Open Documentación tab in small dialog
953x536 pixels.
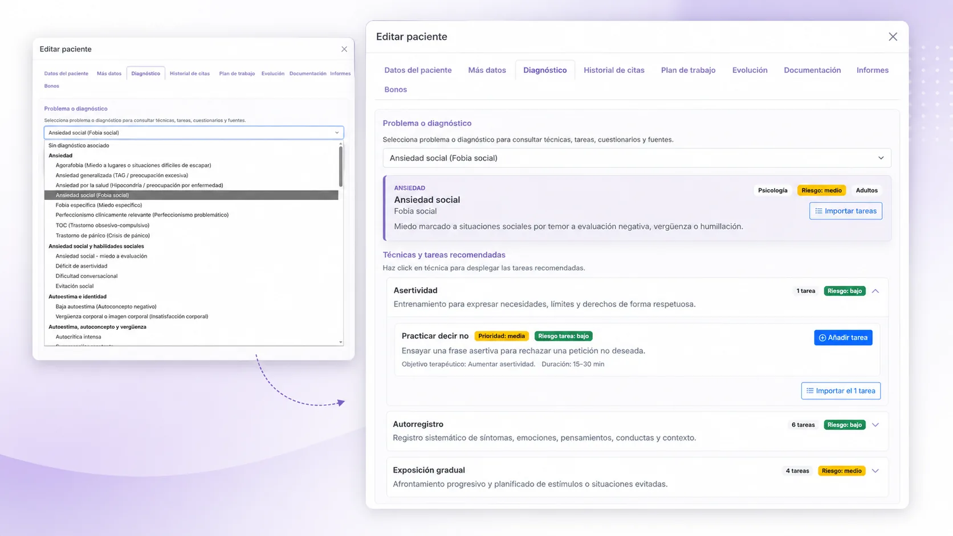[x=308, y=73]
